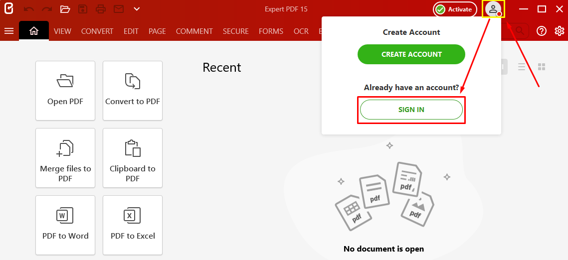This screenshot has height=260, width=568.
Task: Click the Merge files to PDF tile
Action: click(65, 158)
